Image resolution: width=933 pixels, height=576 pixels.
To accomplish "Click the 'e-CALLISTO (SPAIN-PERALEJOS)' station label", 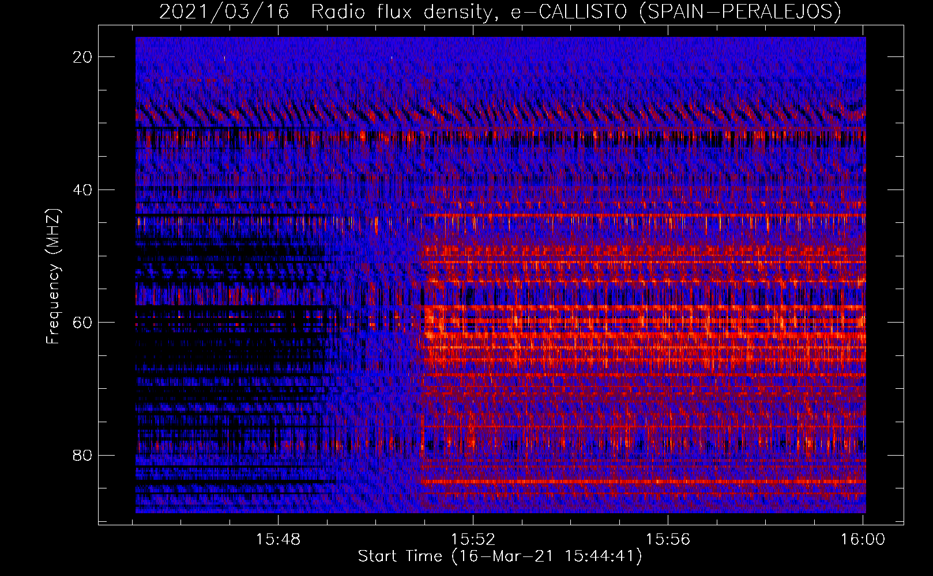I will [x=676, y=12].
